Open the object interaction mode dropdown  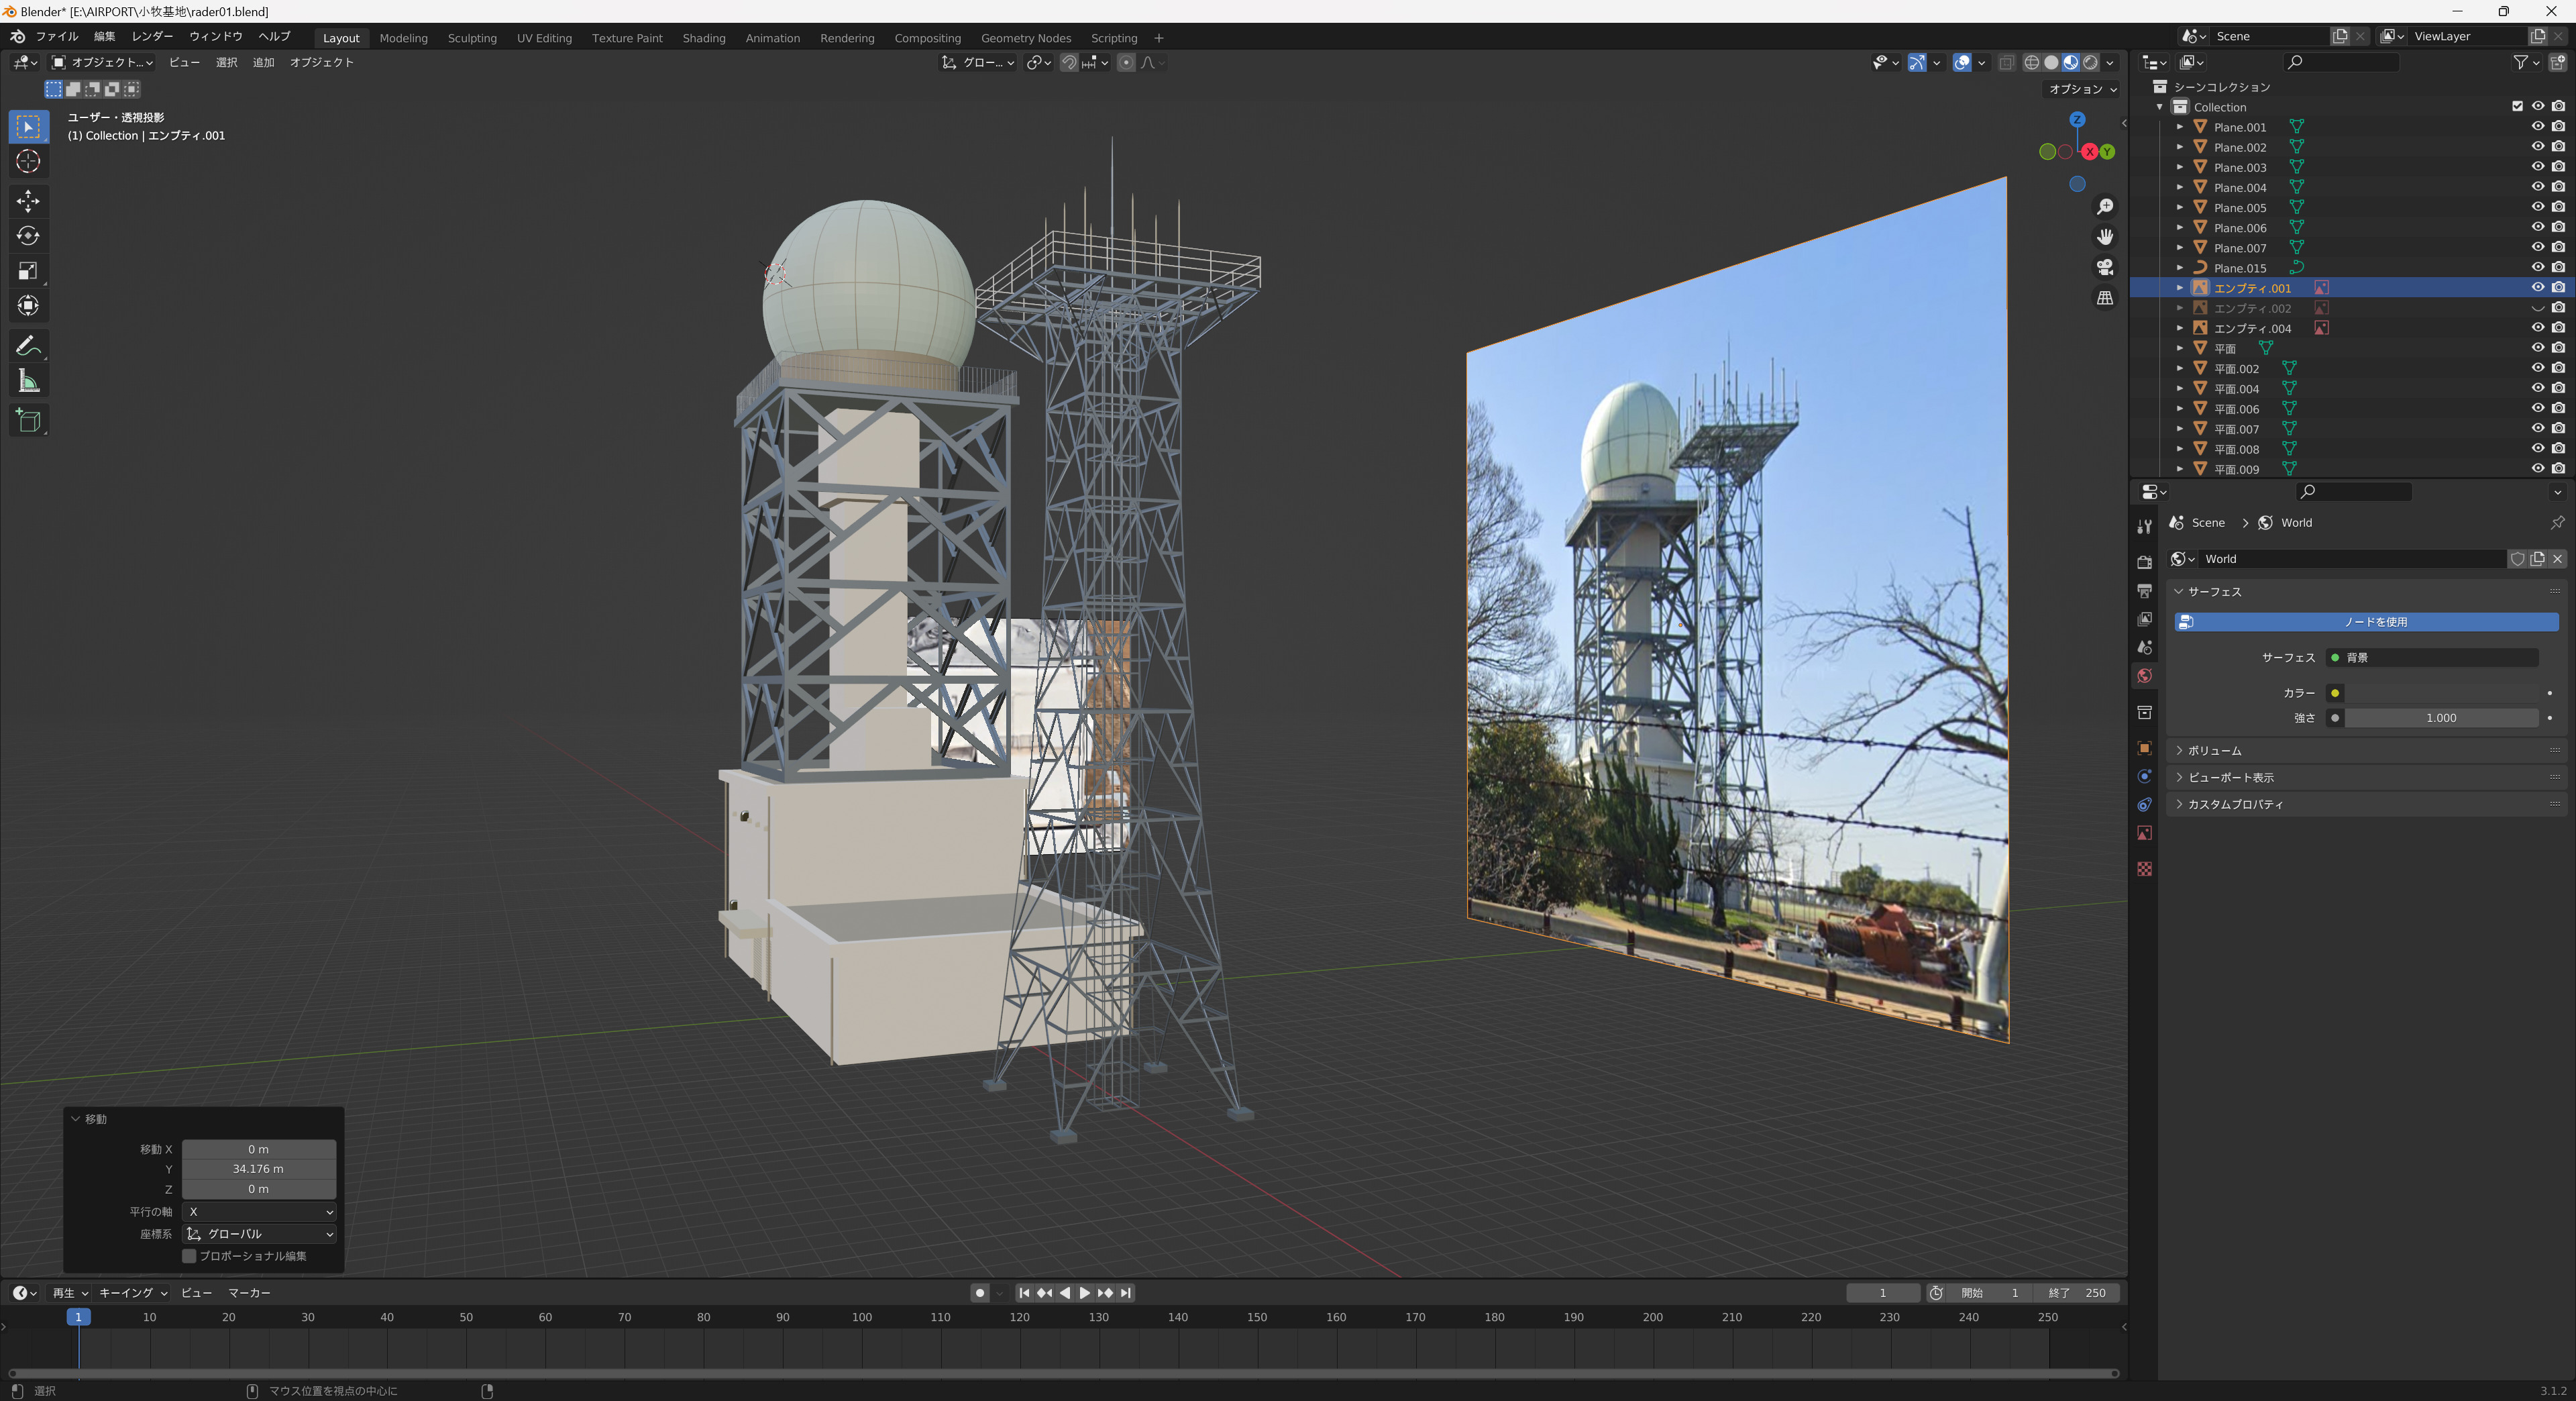coord(102,62)
